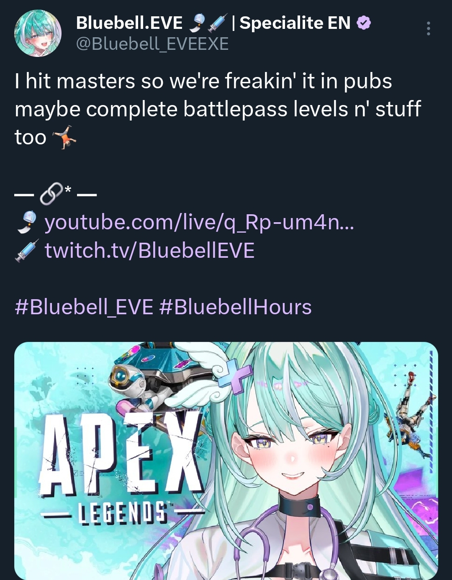Open the youtube.com/live stream link
452x580 pixels.
[x=199, y=222]
